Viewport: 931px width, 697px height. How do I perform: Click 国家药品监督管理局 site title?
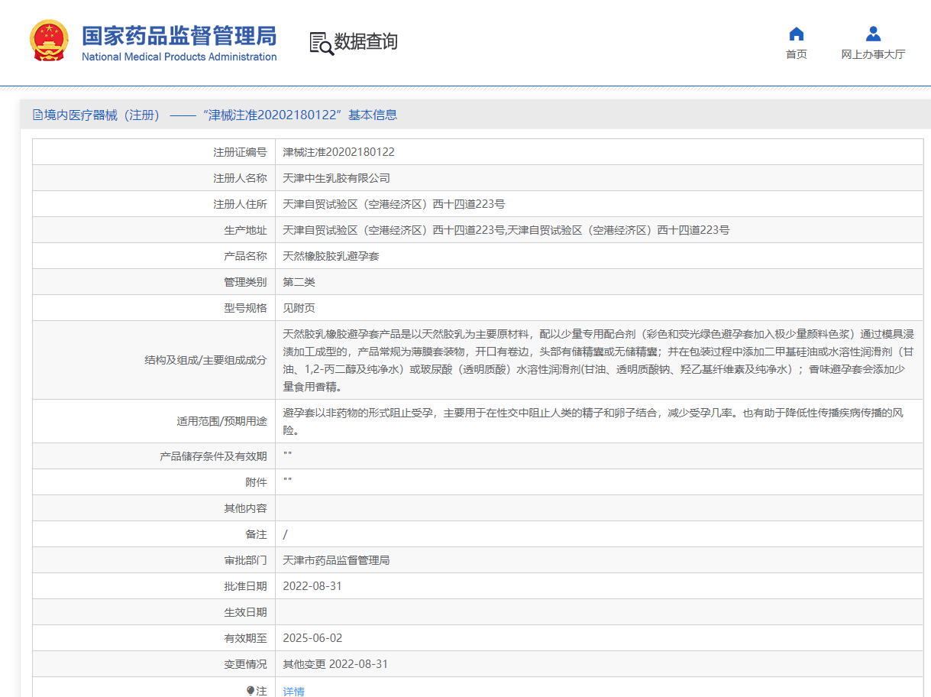pos(179,35)
